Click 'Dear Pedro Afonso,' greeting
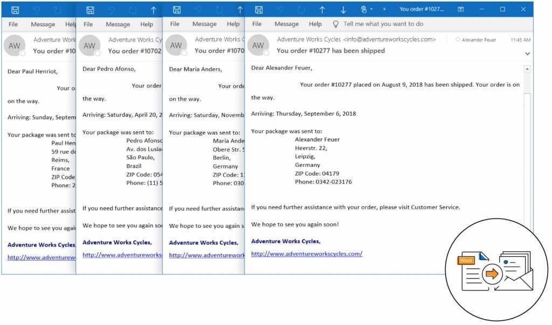The width and height of the screenshot is (552, 325). click(109, 69)
